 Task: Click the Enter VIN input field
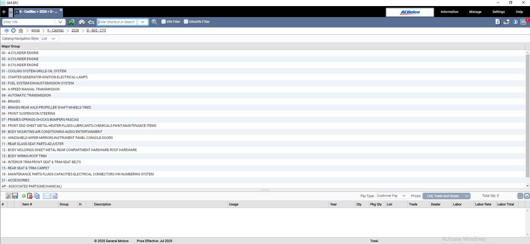29,22
